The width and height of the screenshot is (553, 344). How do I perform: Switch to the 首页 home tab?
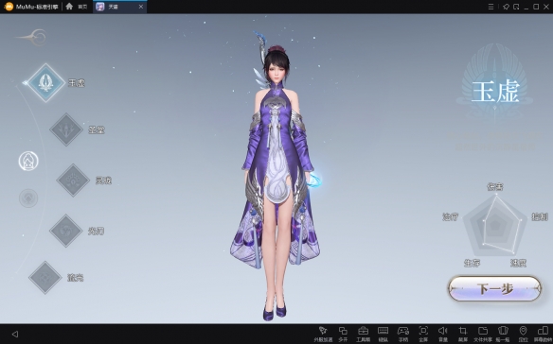(x=77, y=7)
